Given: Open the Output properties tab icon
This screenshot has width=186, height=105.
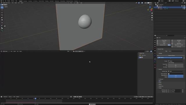Looking at the screenshot, I should [155, 43].
